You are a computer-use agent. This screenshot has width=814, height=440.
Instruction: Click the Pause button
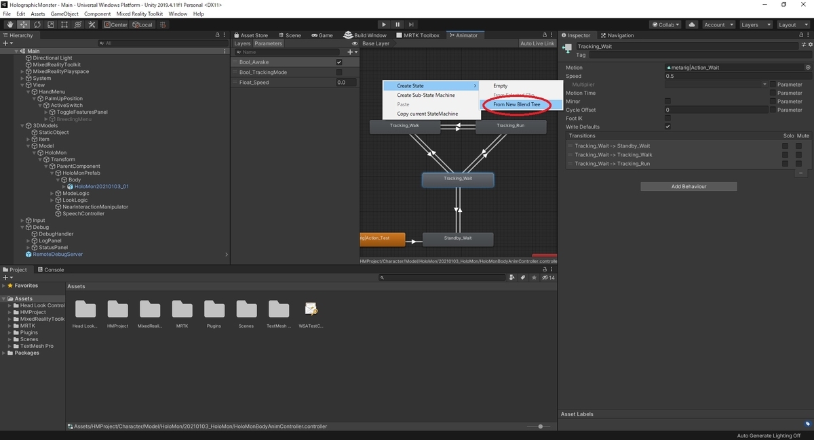click(x=398, y=24)
